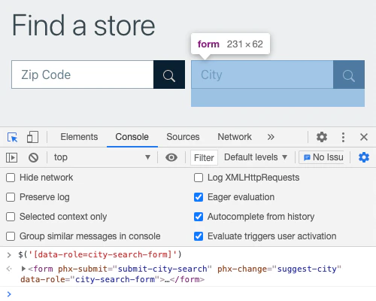Image resolution: width=376 pixels, height=301 pixels.
Task: Click the blue console settings gear
Action: [364, 157]
